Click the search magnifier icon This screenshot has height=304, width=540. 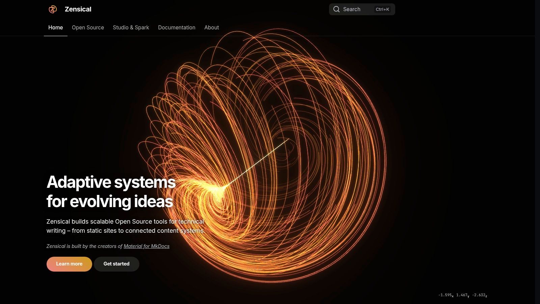click(x=336, y=9)
